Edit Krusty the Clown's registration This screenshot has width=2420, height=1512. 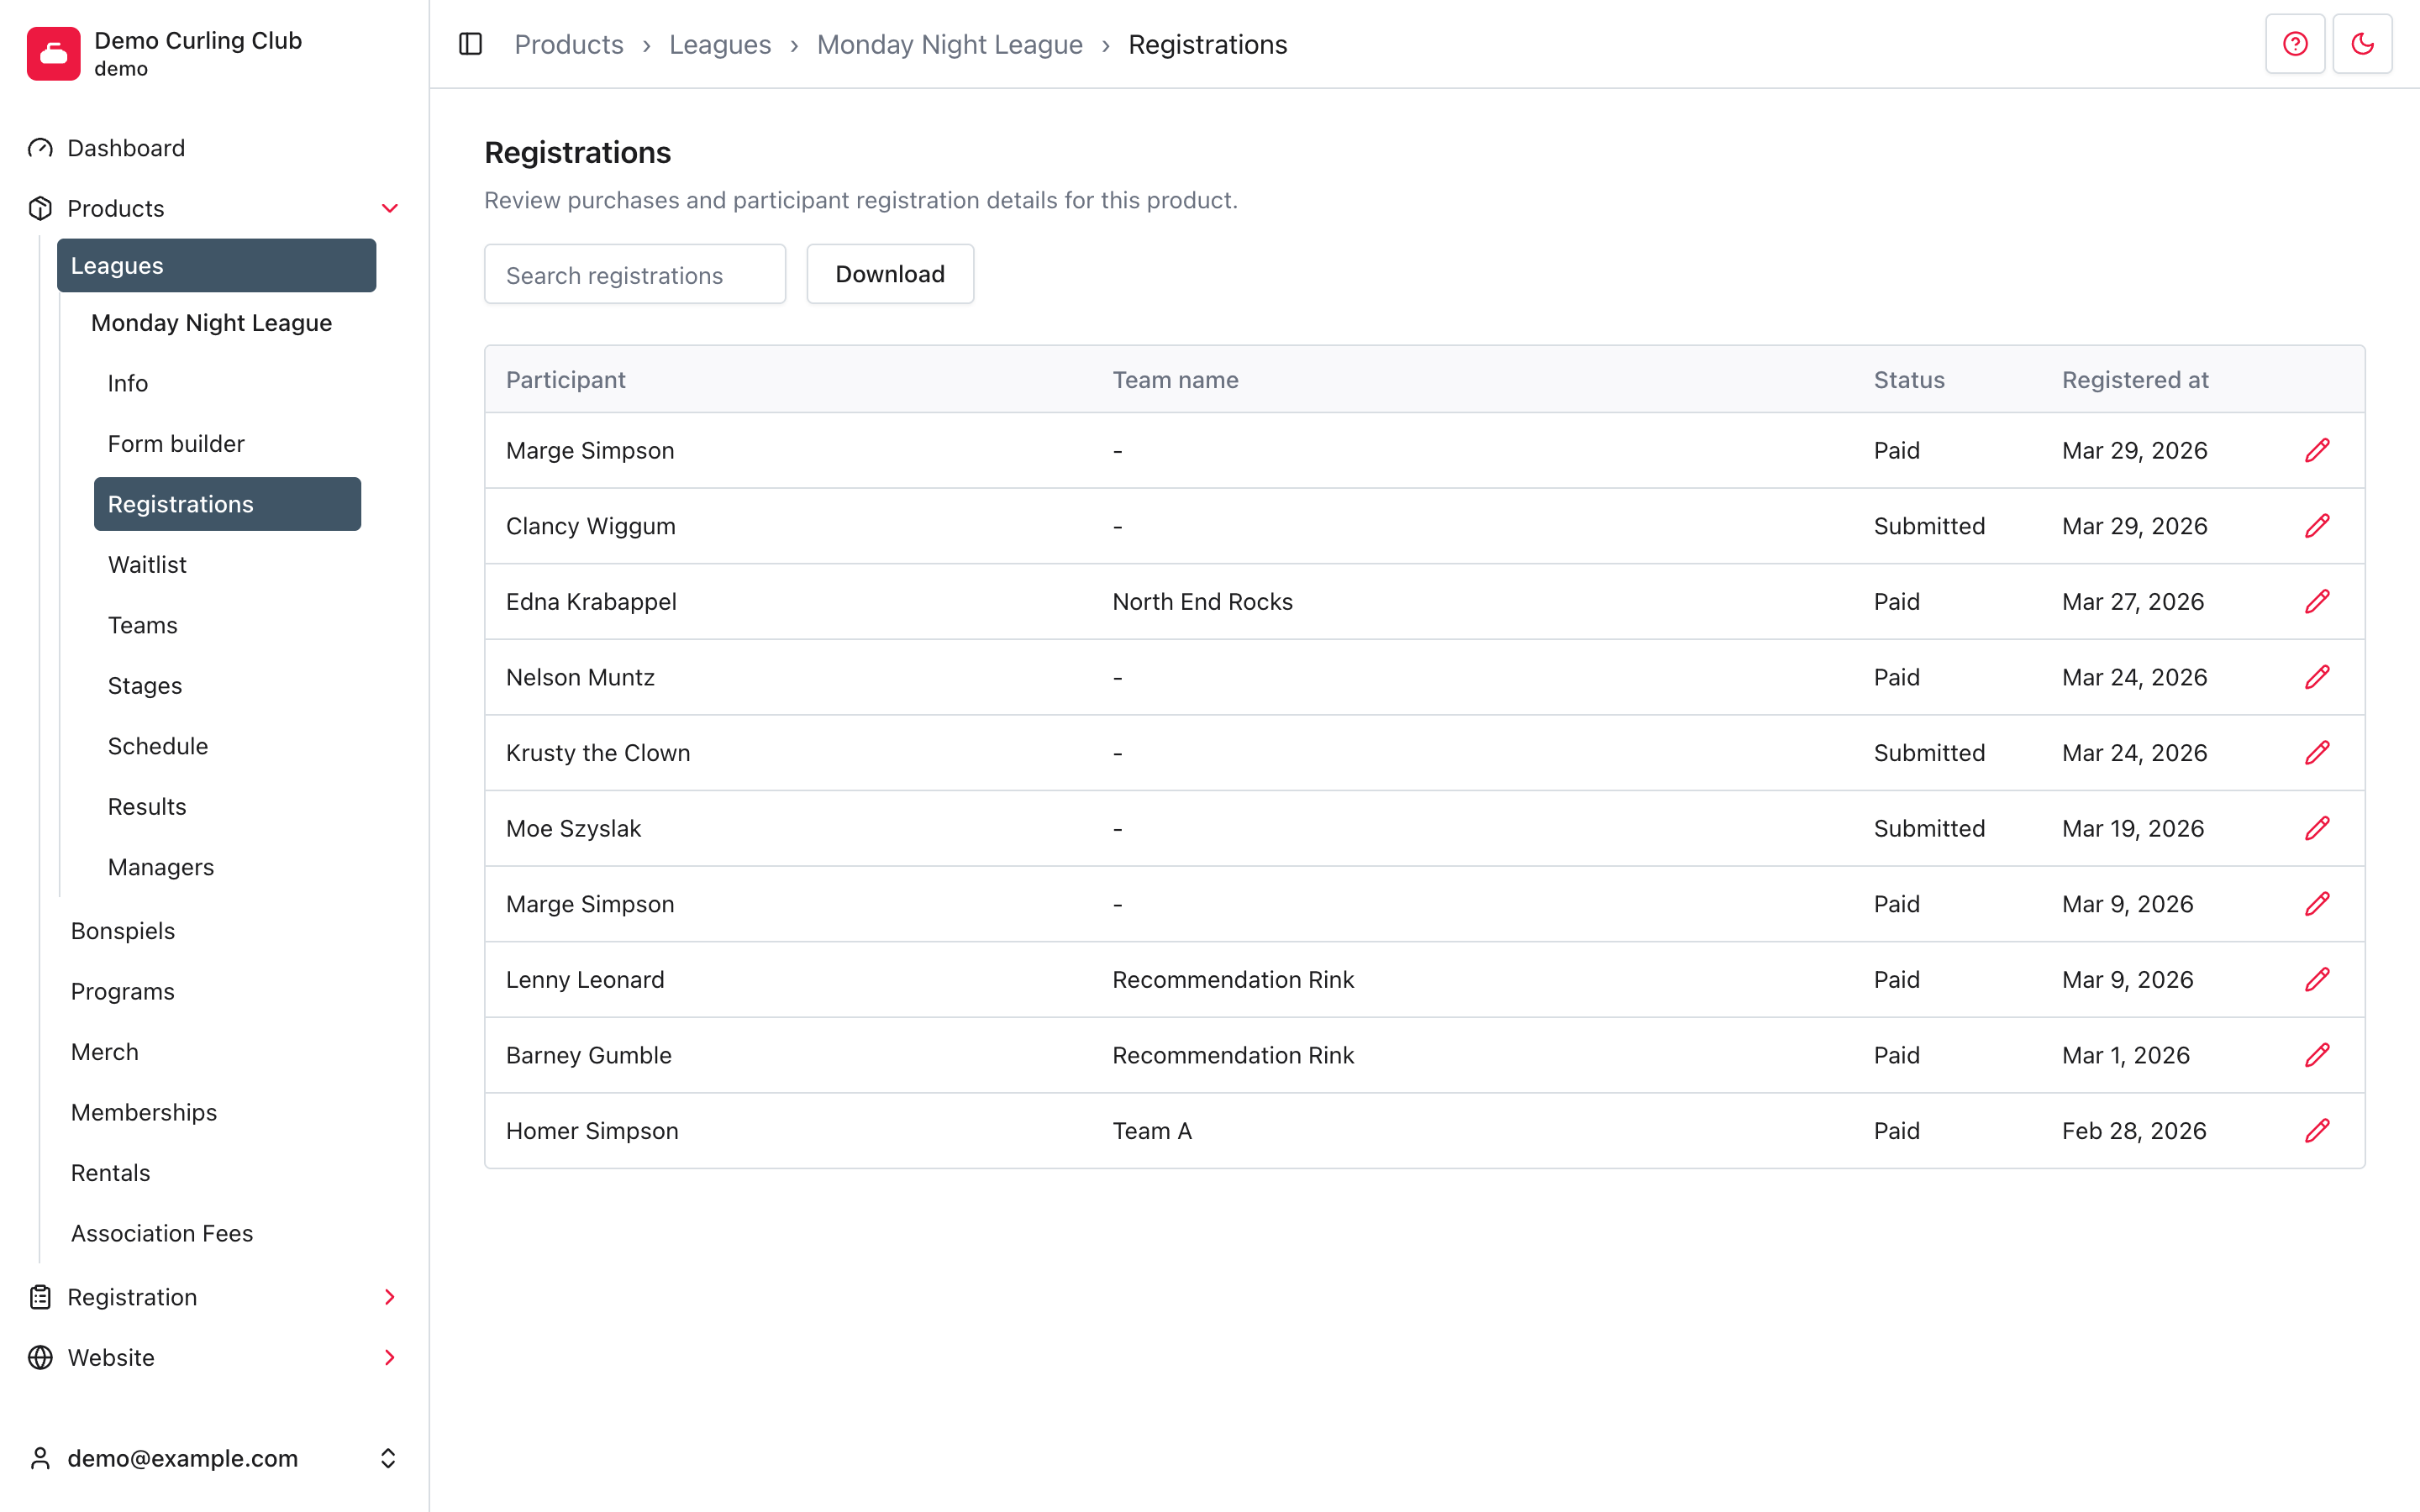pyautogui.click(x=2317, y=753)
